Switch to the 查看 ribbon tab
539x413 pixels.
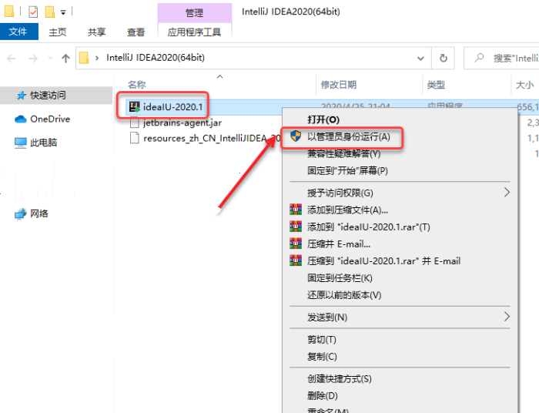(136, 32)
